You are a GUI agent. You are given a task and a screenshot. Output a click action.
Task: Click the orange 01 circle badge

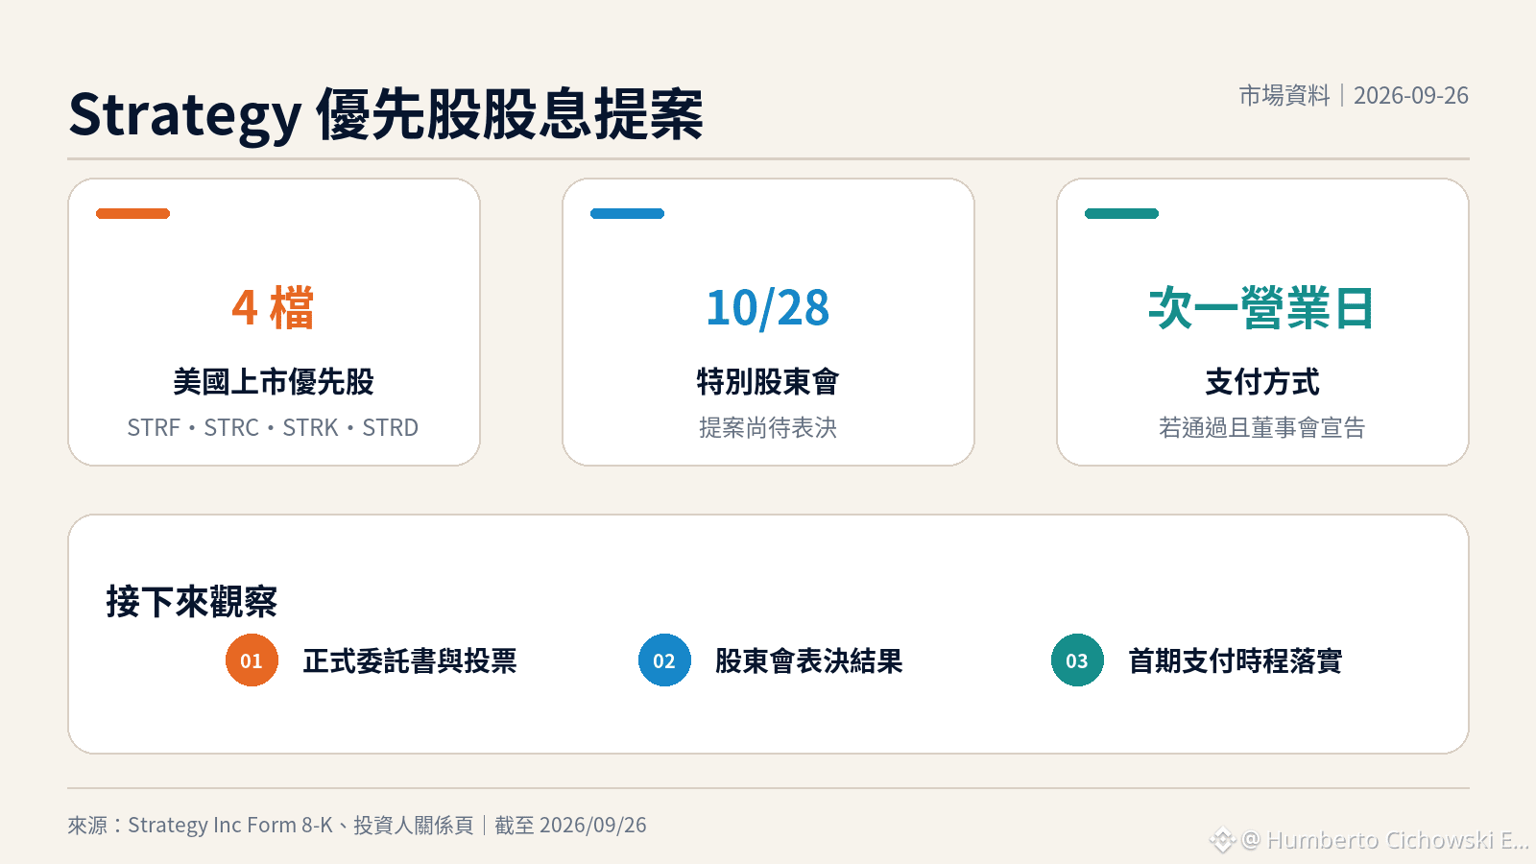coord(252,660)
